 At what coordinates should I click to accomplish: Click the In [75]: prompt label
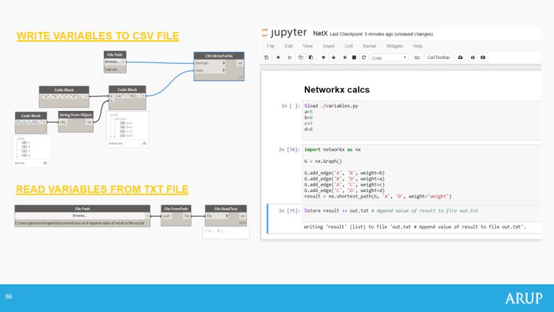click(289, 211)
